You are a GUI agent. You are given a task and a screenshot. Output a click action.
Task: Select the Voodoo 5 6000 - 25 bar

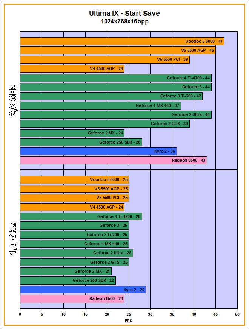74,179
